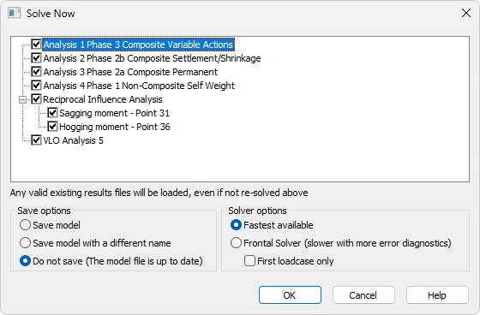Select Do not save radio option

[25, 261]
